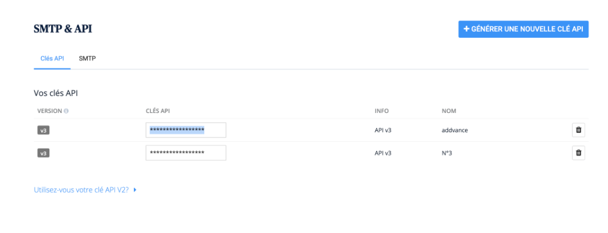This screenshot has width=608, height=233.
Task: Click the VERSION column header
Action: (50, 111)
